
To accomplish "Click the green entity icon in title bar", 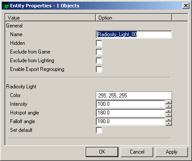I will click(6, 6).
